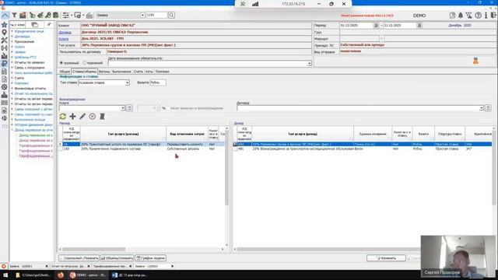
Task: Open the star favorites icon in left sidebar
Action: pos(4,24)
